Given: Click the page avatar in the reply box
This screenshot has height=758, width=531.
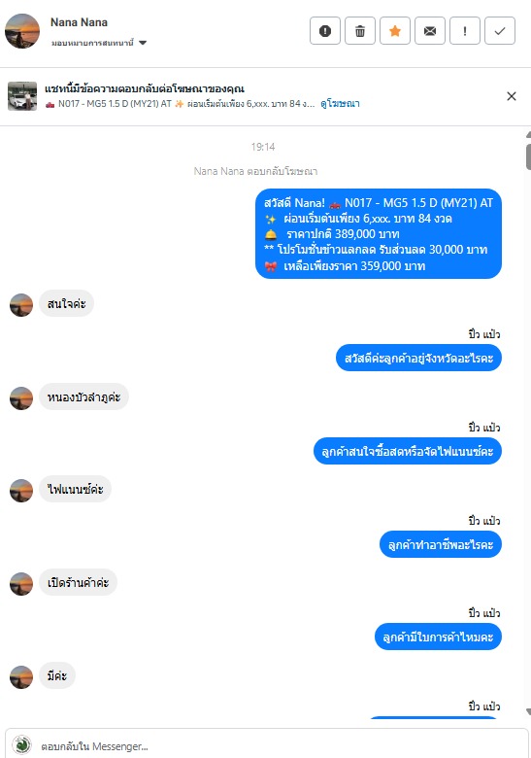Looking at the screenshot, I should point(21,745).
